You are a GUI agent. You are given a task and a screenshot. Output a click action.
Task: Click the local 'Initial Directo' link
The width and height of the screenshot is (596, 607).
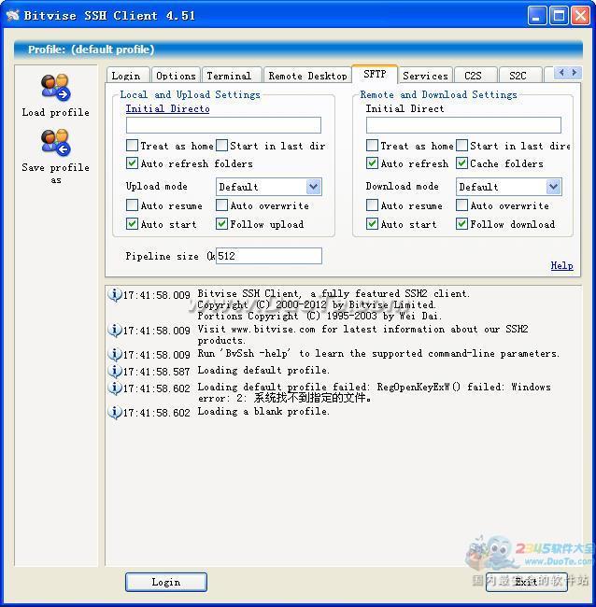point(168,108)
